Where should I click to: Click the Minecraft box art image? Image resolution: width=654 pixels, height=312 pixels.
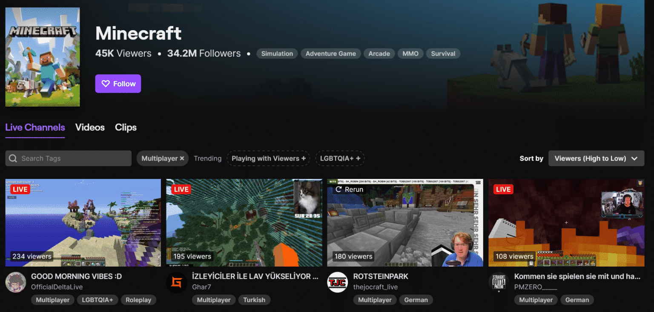[42, 56]
